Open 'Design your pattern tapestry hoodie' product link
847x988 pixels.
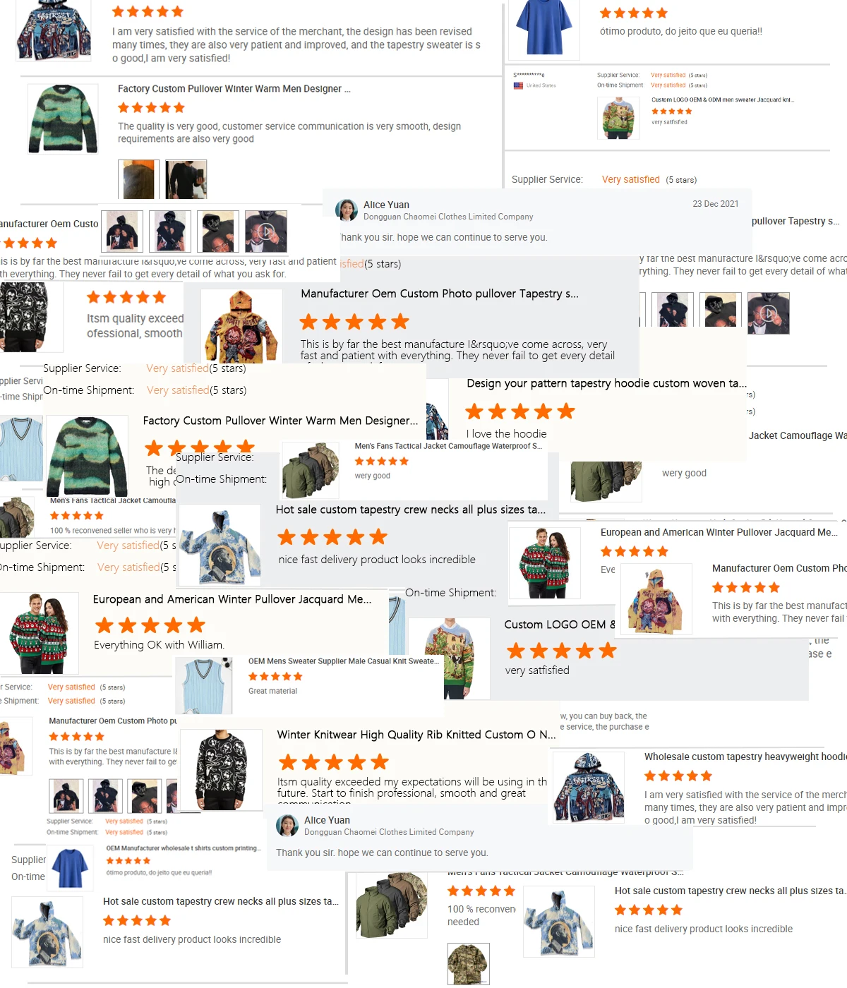pyautogui.click(x=606, y=383)
